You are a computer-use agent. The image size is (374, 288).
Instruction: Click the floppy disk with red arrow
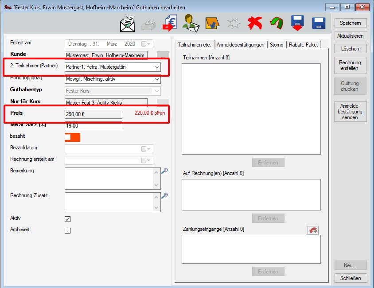pyautogui.click(x=297, y=24)
